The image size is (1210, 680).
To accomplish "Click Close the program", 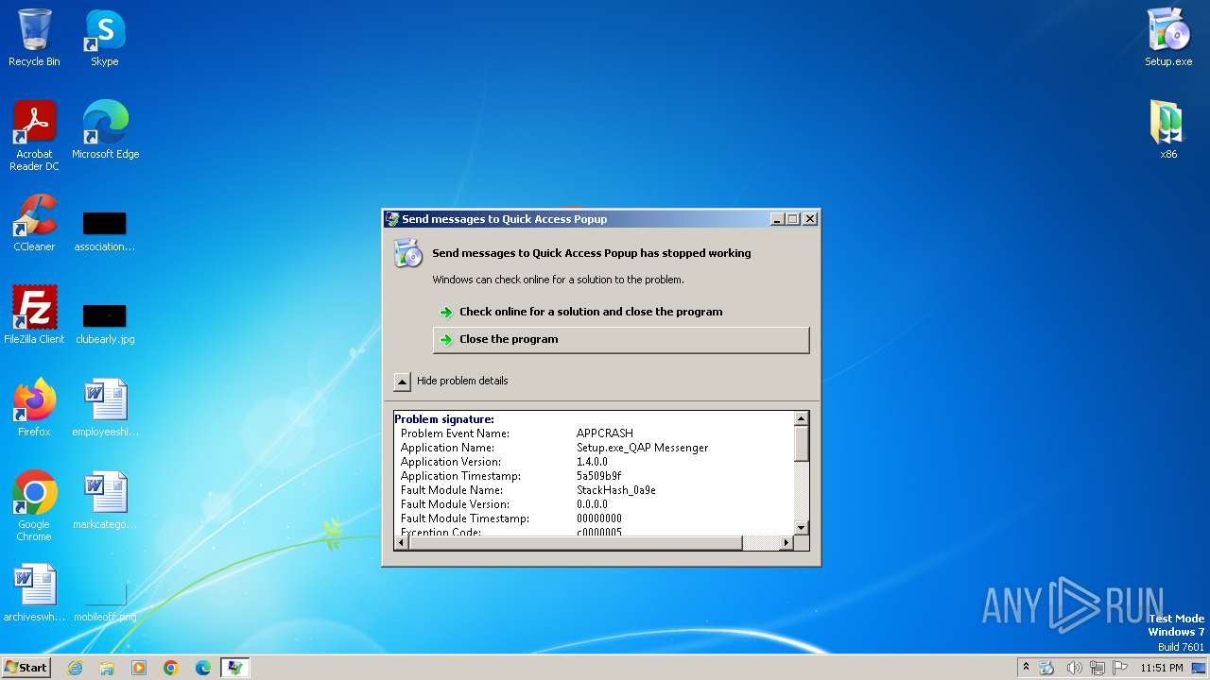I will coord(621,339).
